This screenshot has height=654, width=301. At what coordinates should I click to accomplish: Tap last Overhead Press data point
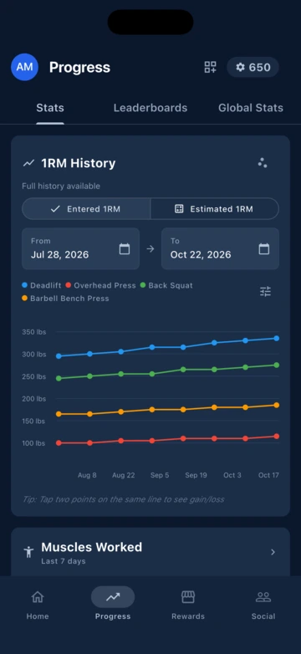tap(277, 437)
